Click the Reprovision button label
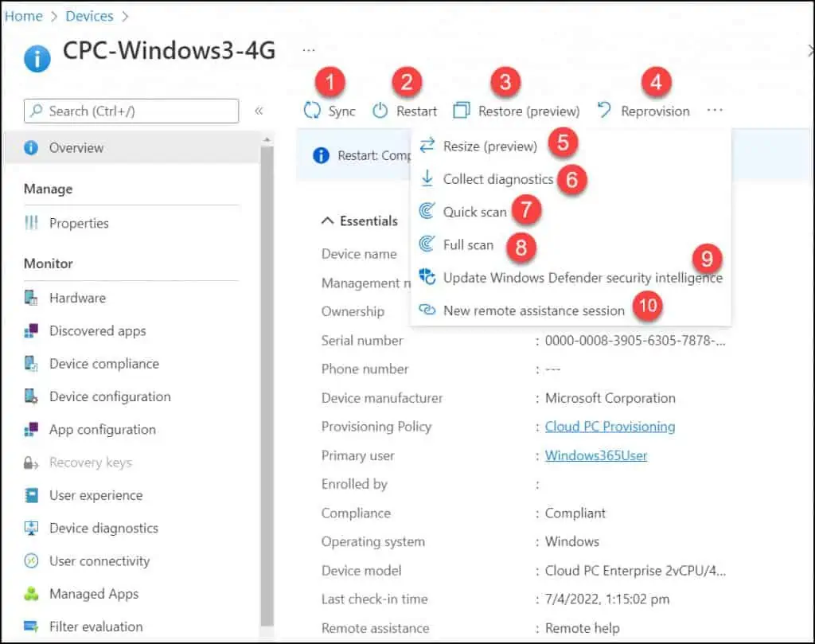The image size is (815, 644). tap(655, 111)
